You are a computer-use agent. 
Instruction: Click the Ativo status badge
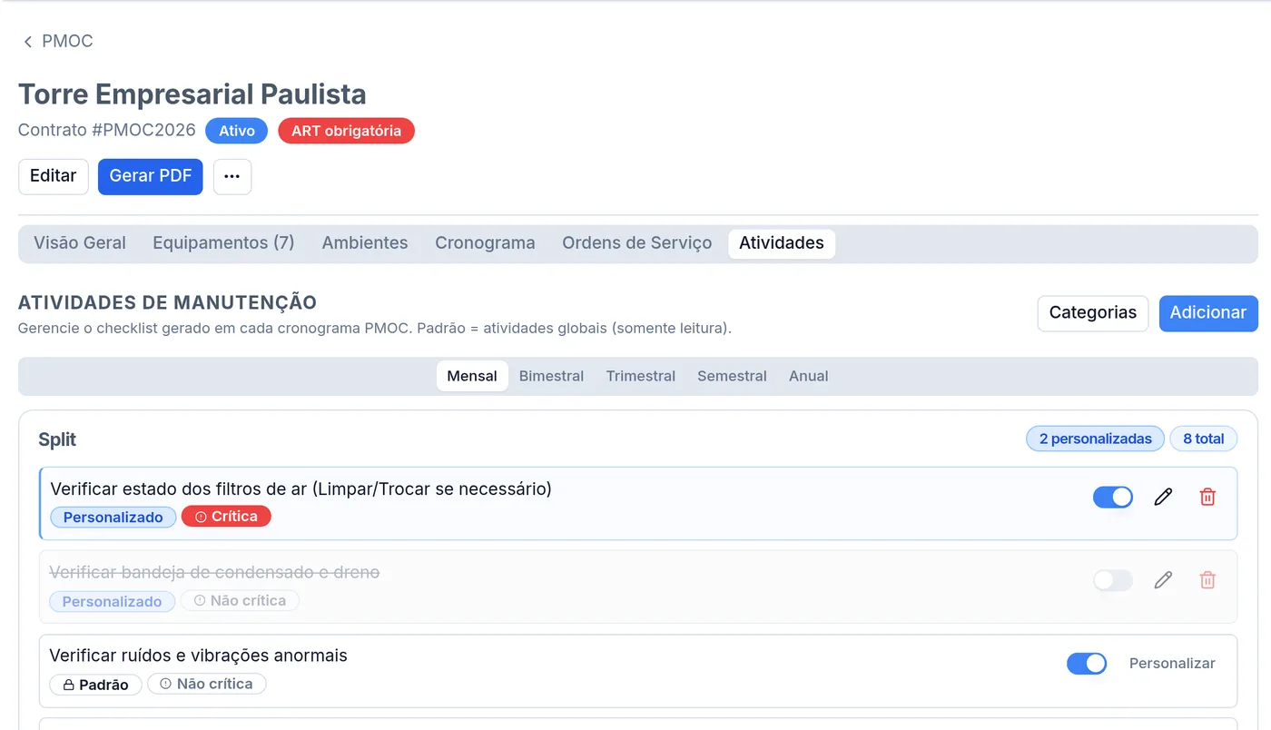click(x=237, y=131)
